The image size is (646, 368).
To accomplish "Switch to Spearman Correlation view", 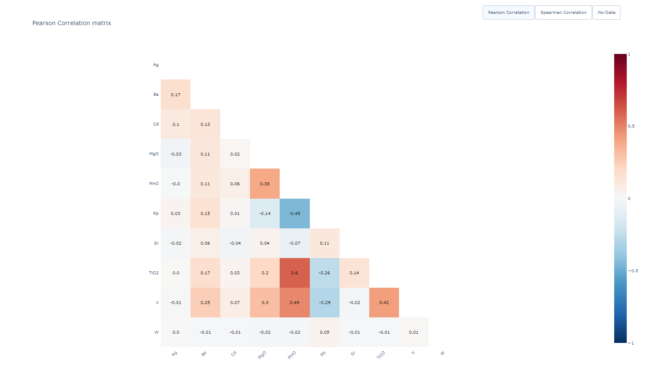I will pyautogui.click(x=563, y=13).
